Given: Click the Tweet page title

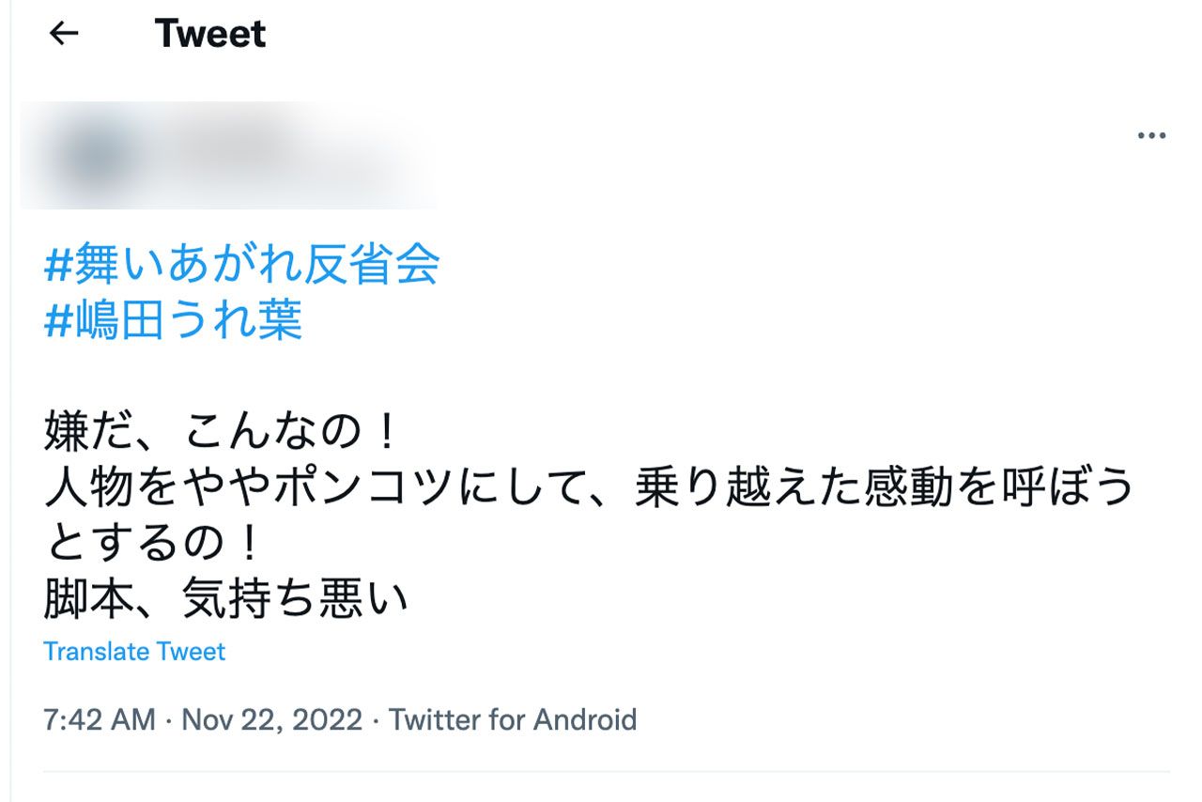Looking at the screenshot, I should tap(208, 35).
